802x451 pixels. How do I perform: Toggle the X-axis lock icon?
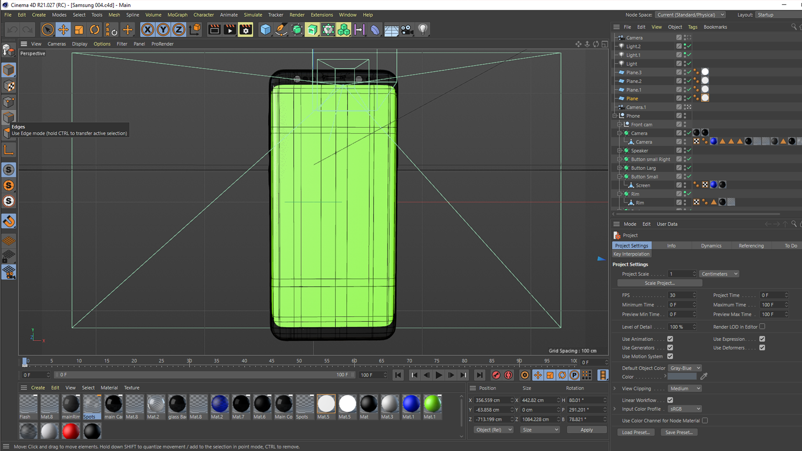tap(147, 30)
